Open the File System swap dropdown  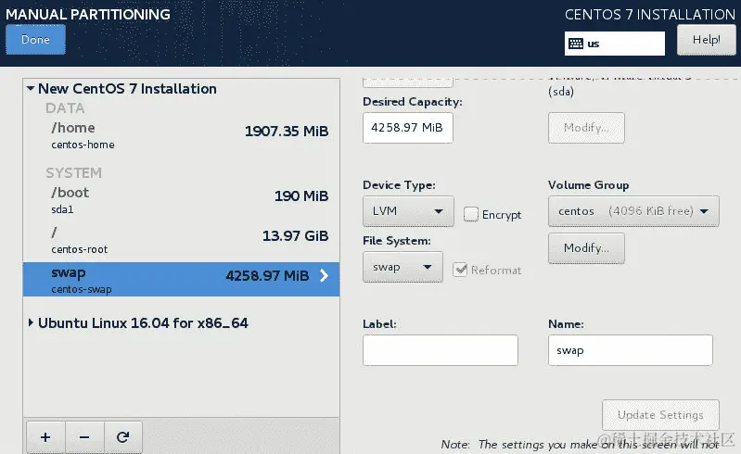402,267
